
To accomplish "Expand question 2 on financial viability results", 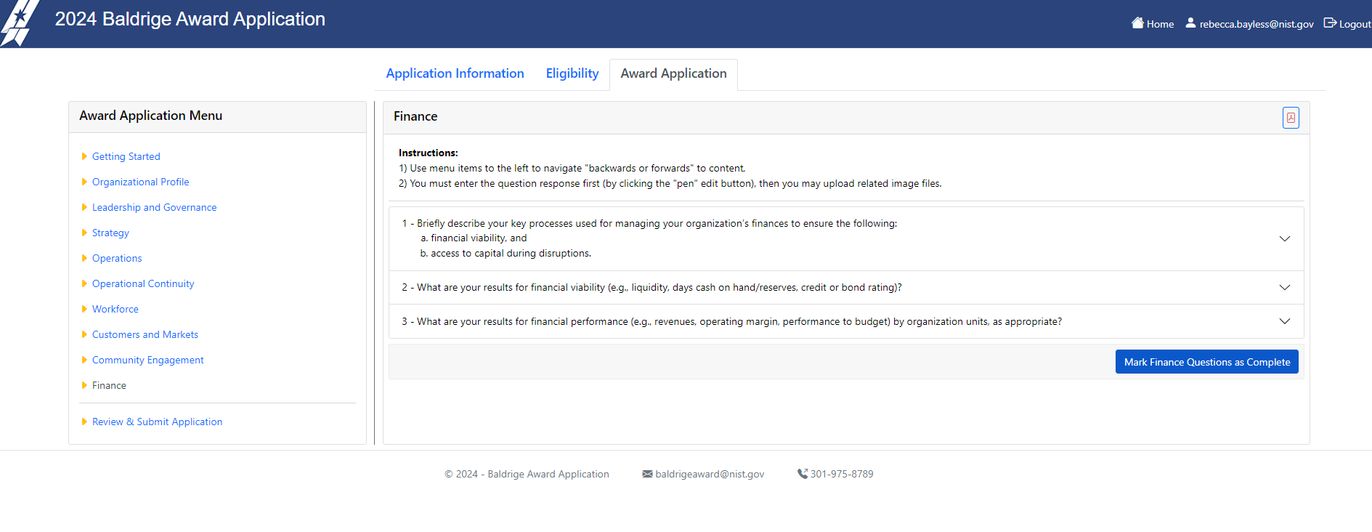I will click(x=1284, y=288).
